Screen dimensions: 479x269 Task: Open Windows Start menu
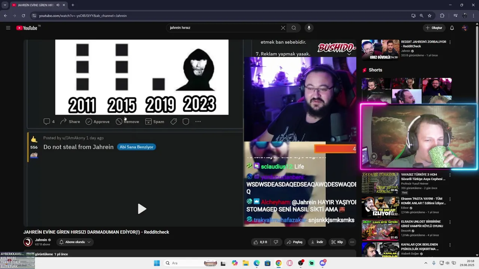coord(157,263)
